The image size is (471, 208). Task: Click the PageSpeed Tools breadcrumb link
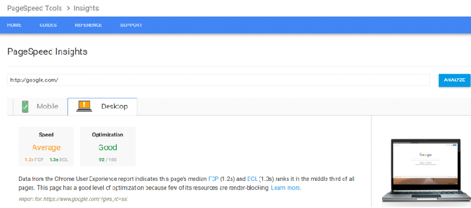[x=35, y=8]
